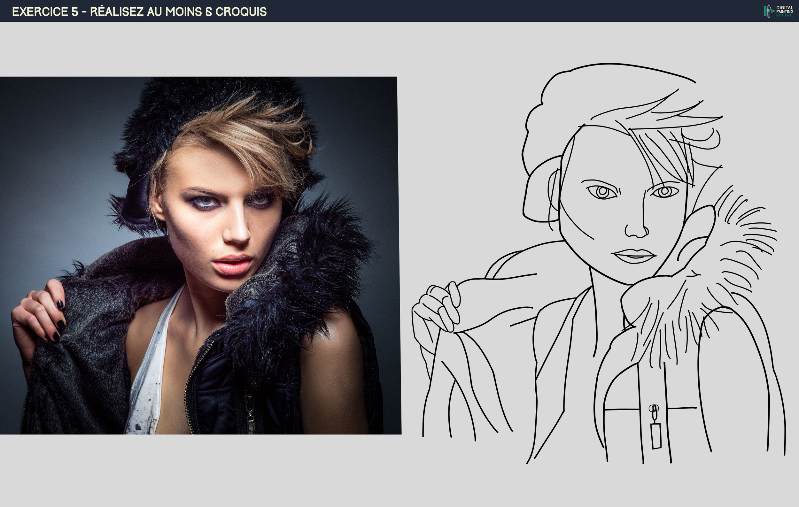
Task: Click the Digital Painting School stylus logo icon
Action: click(x=769, y=11)
